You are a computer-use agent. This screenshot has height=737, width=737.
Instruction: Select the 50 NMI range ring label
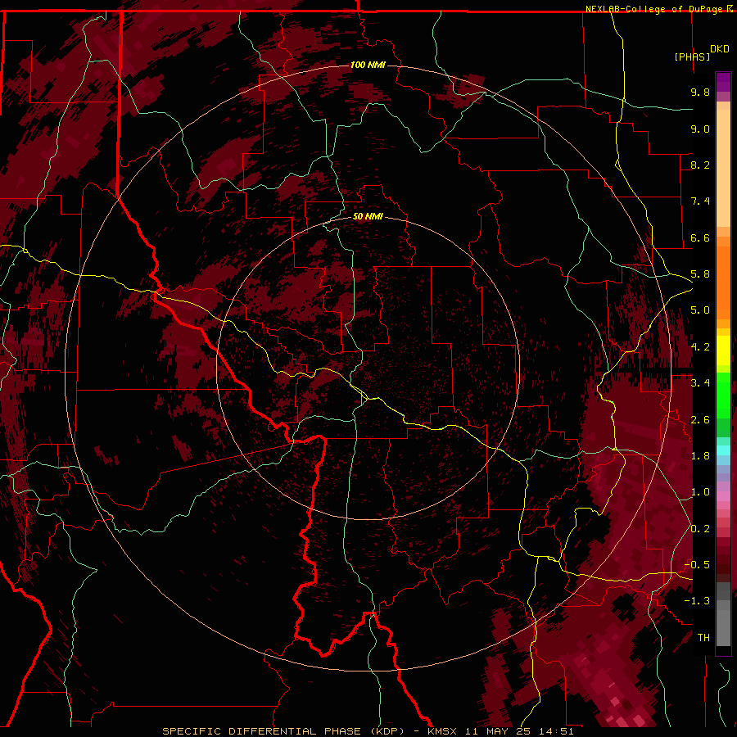pos(368,216)
